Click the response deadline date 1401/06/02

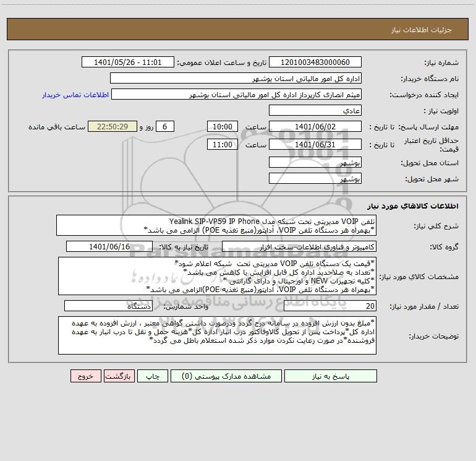coord(315,126)
